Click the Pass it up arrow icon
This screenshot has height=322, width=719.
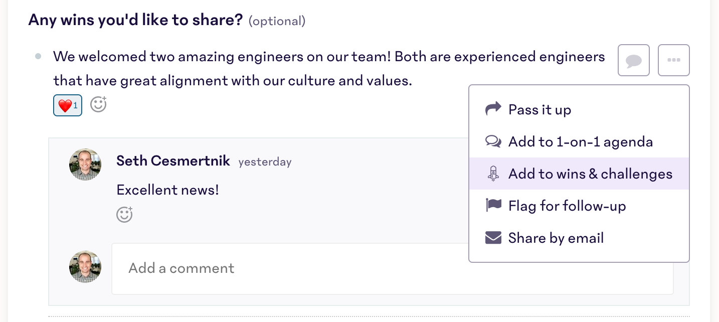493,109
